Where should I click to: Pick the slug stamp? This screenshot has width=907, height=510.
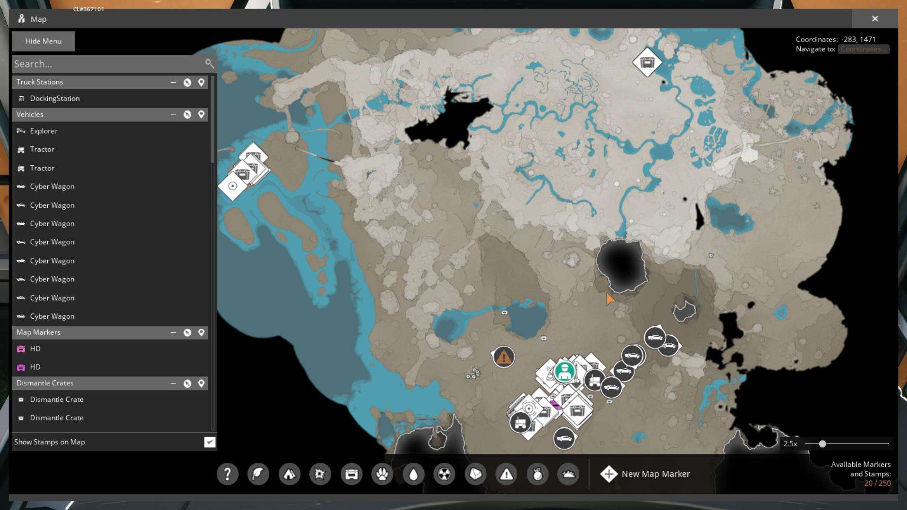[x=568, y=474]
